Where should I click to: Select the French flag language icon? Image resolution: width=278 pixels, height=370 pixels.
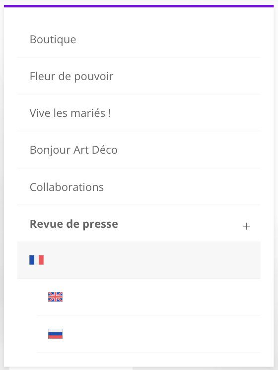click(x=37, y=260)
